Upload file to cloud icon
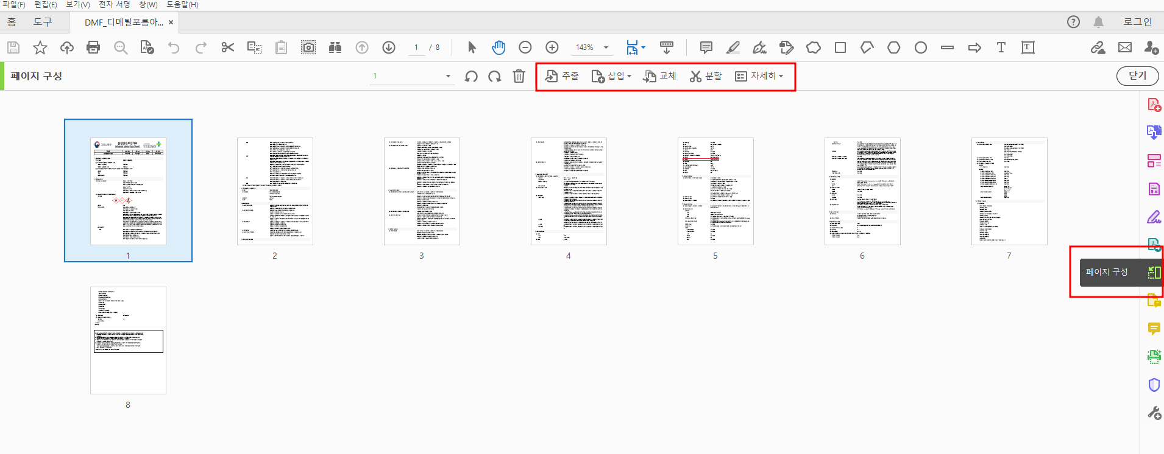Image resolution: width=1164 pixels, height=454 pixels. coord(66,47)
